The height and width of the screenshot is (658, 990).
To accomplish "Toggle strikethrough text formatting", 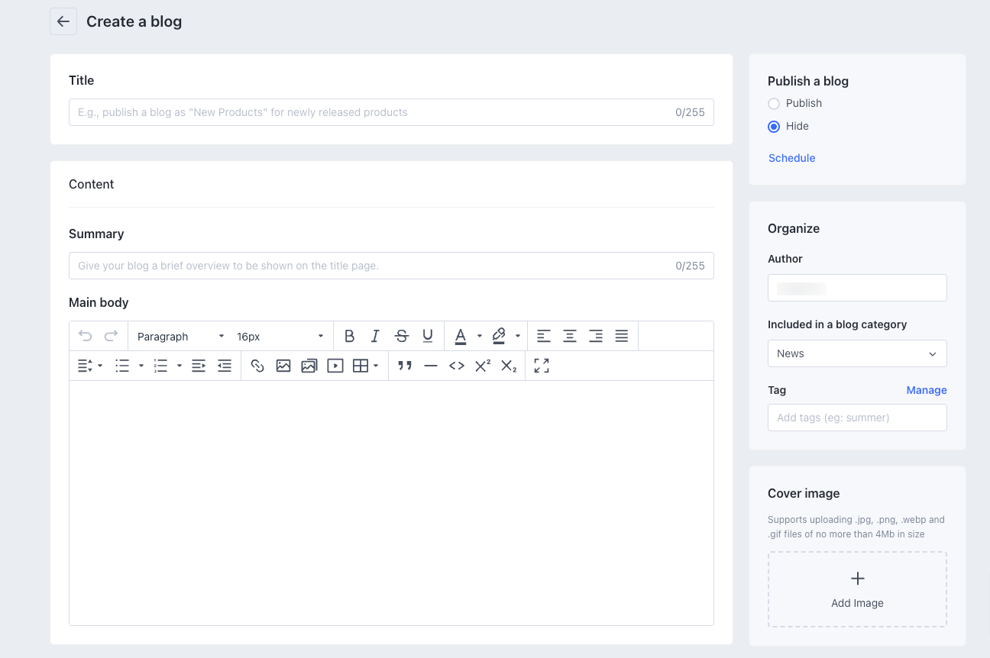I will [x=401, y=336].
